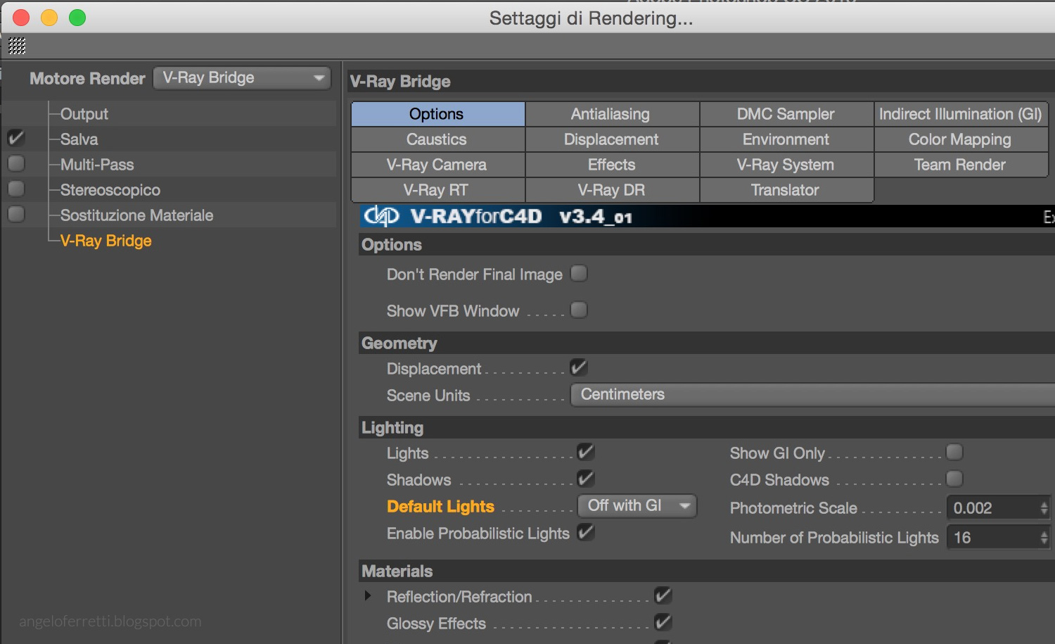Viewport: 1055px width, 644px height.
Task: Open the Effects tab
Action: (612, 165)
